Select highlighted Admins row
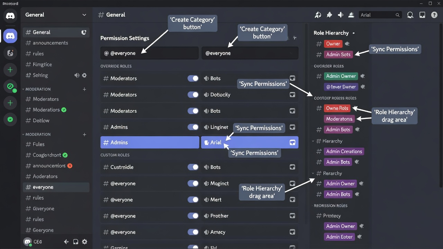Image resolution: width=443 pixels, height=249 pixels. coord(150,142)
